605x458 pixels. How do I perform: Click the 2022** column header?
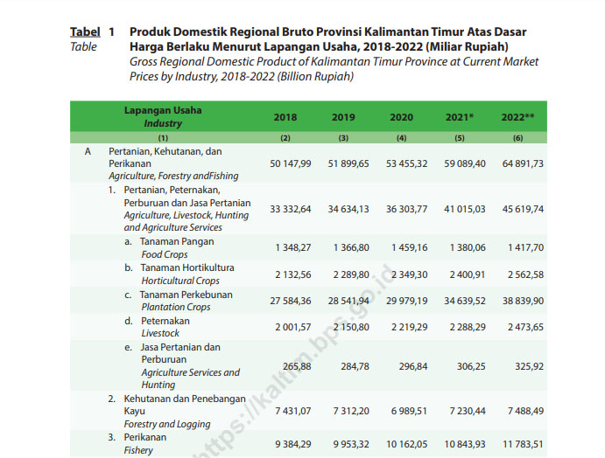click(517, 117)
